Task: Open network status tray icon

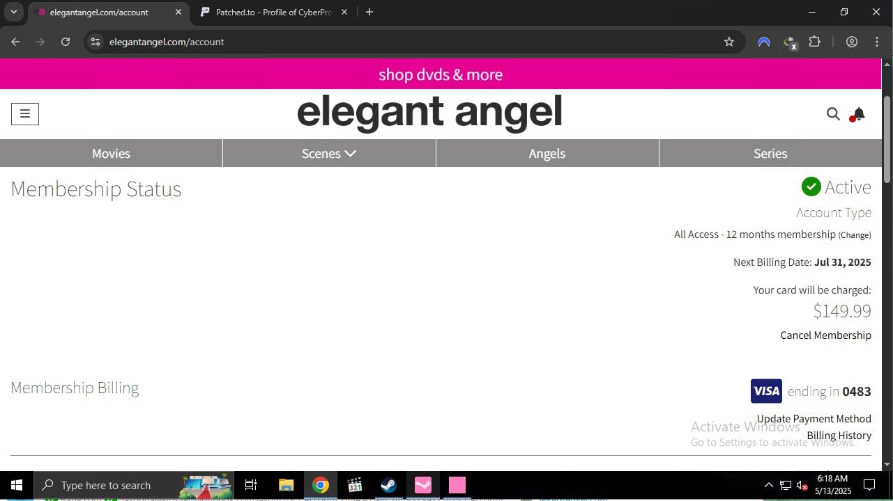Action: (786, 485)
